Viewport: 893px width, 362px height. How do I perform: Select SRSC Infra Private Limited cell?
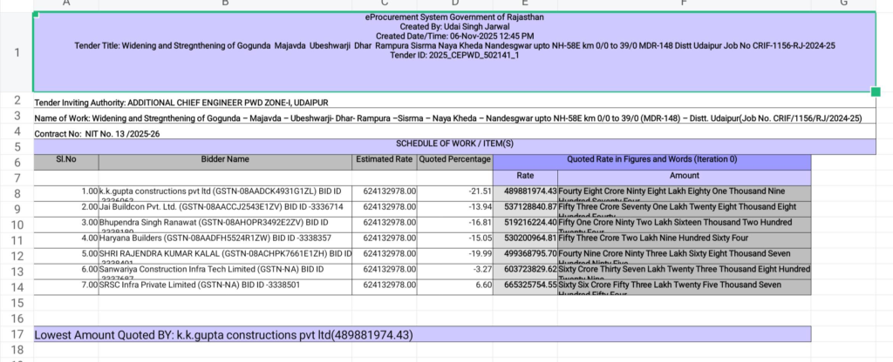[x=226, y=285]
